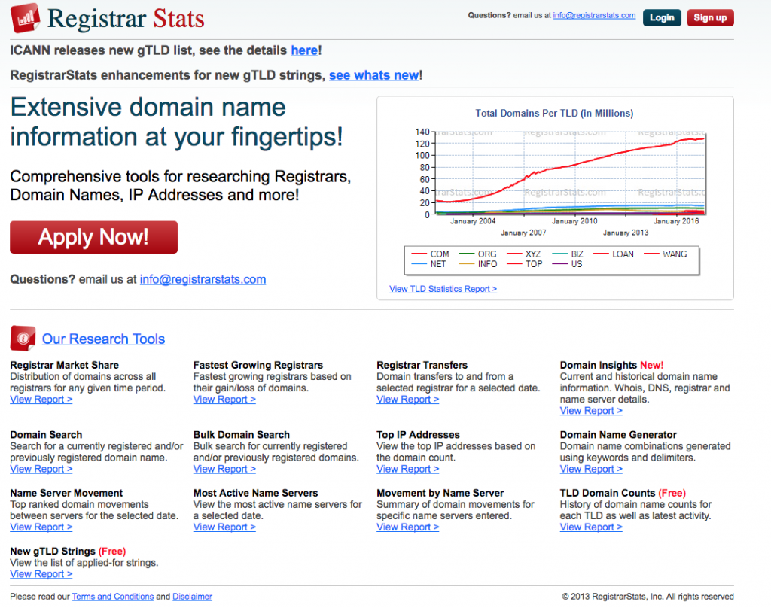Image resolution: width=771 pixels, height=608 pixels.
Task: Click the Our Research Tools red icon
Action: pos(23,338)
